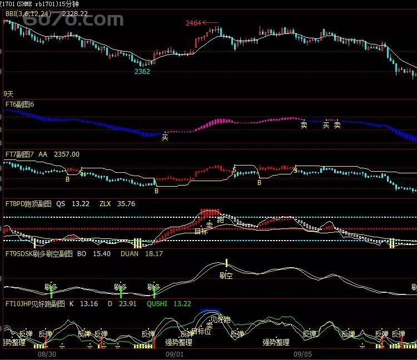Select the ZLX value 35.76
This screenshot has height=360, width=417.
point(126,204)
